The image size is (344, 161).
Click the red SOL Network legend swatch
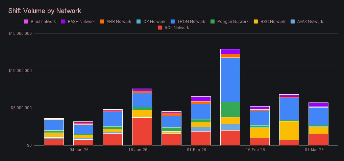tap(160, 28)
